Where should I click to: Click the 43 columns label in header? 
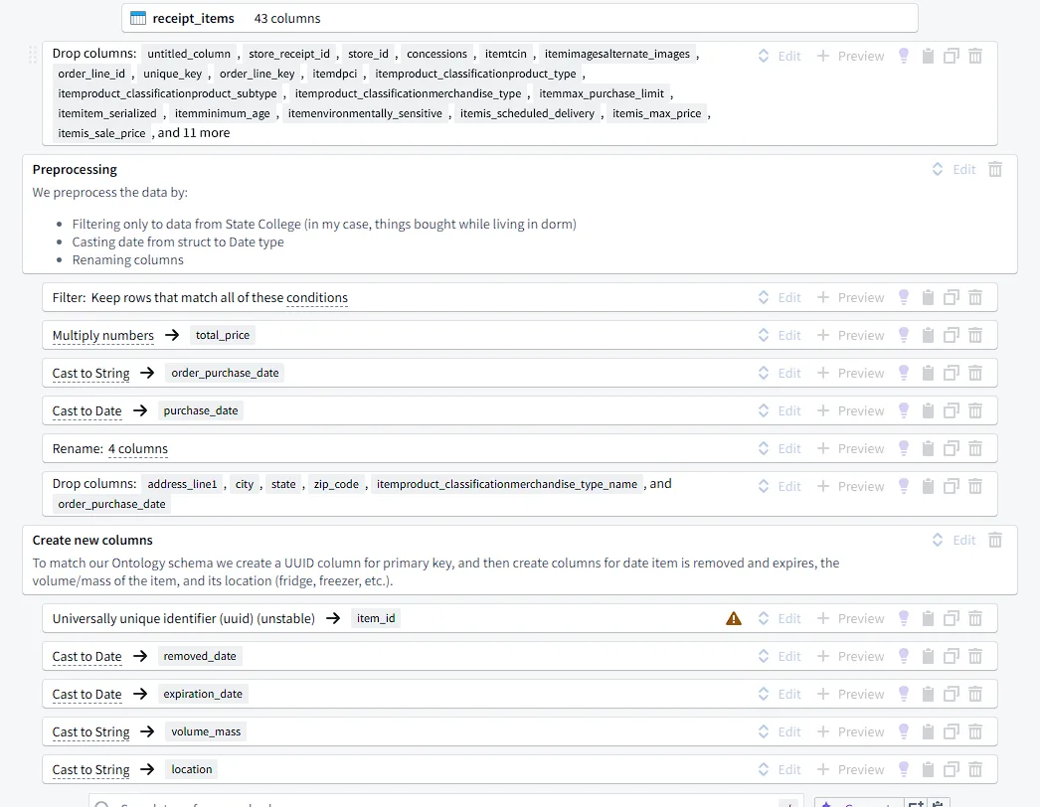(287, 19)
